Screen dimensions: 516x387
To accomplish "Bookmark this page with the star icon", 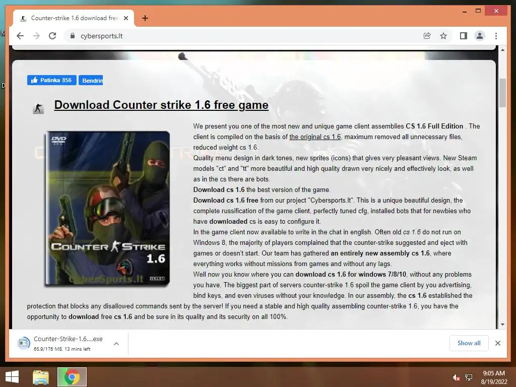I will click(443, 36).
